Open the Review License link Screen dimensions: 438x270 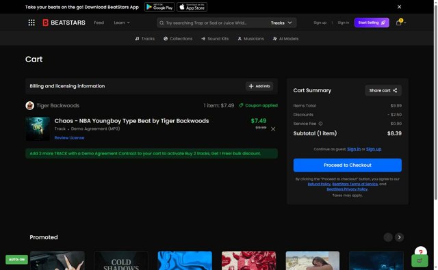pos(69,137)
